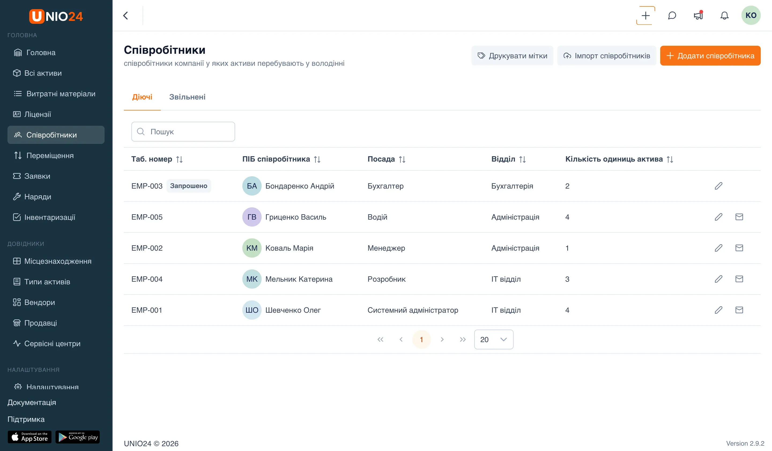Click the Системний адміністратор position cell

coord(413,310)
